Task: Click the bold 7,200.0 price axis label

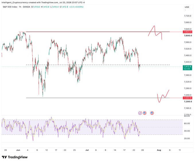Action: tap(188, 102)
